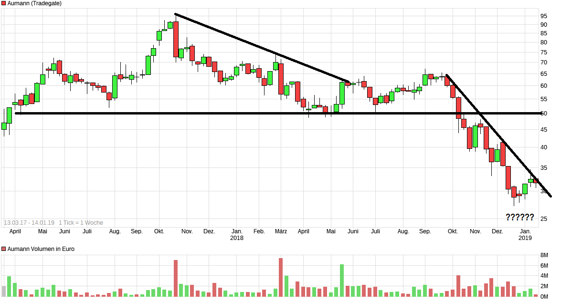The image size is (561, 302).
Task: Select the Aumann Volumen in Euro legend text
Action: pos(41,249)
